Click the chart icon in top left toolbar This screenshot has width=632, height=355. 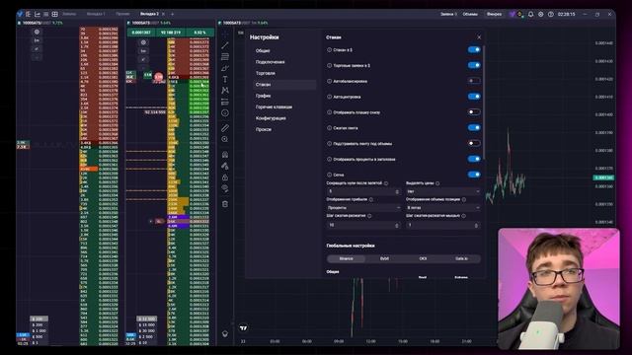tap(38, 14)
